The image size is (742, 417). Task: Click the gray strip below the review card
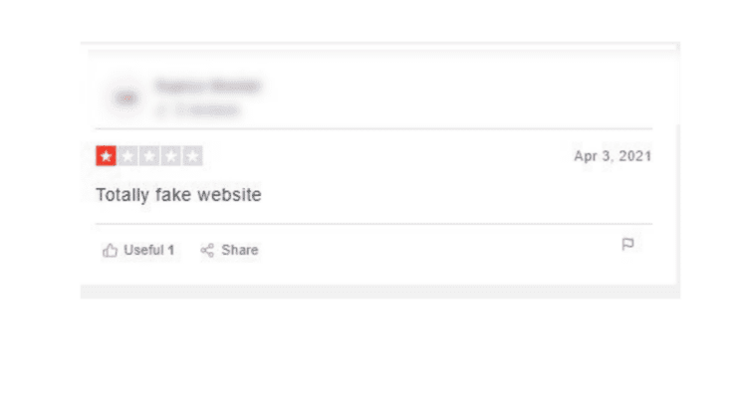[380, 292]
